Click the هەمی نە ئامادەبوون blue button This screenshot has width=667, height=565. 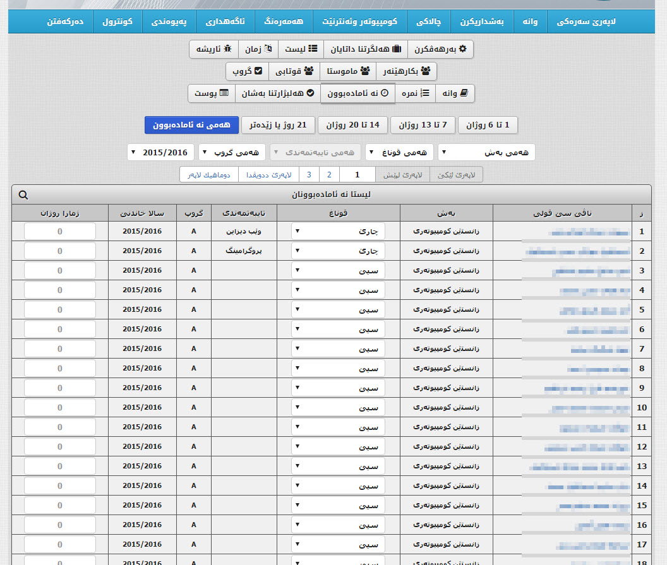191,125
